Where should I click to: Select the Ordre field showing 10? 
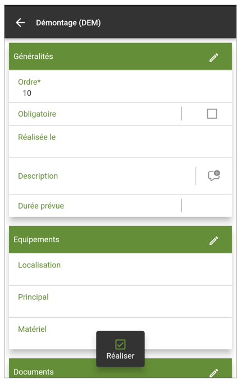coord(120,86)
